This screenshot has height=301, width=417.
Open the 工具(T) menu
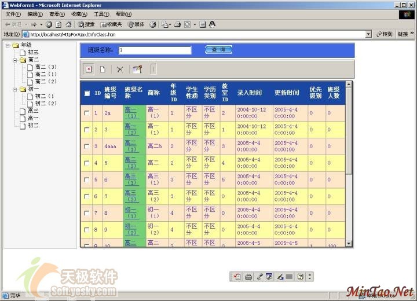(101, 14)
